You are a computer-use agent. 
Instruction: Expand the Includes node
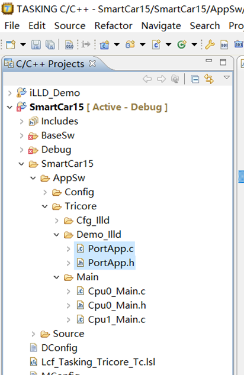point(21,121)
